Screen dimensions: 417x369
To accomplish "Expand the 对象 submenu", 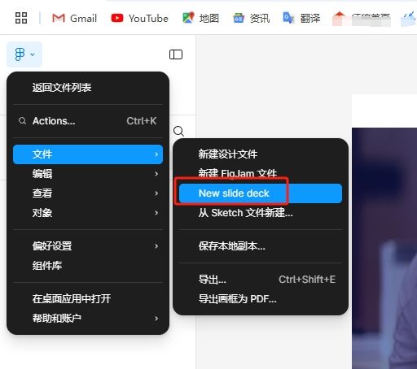I will coord(88,213).
